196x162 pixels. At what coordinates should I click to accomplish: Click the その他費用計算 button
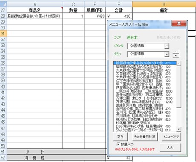click(x=145, y=137)
